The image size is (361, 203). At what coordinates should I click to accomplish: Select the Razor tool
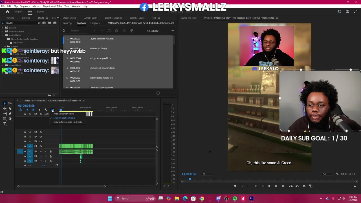[10, 109]
